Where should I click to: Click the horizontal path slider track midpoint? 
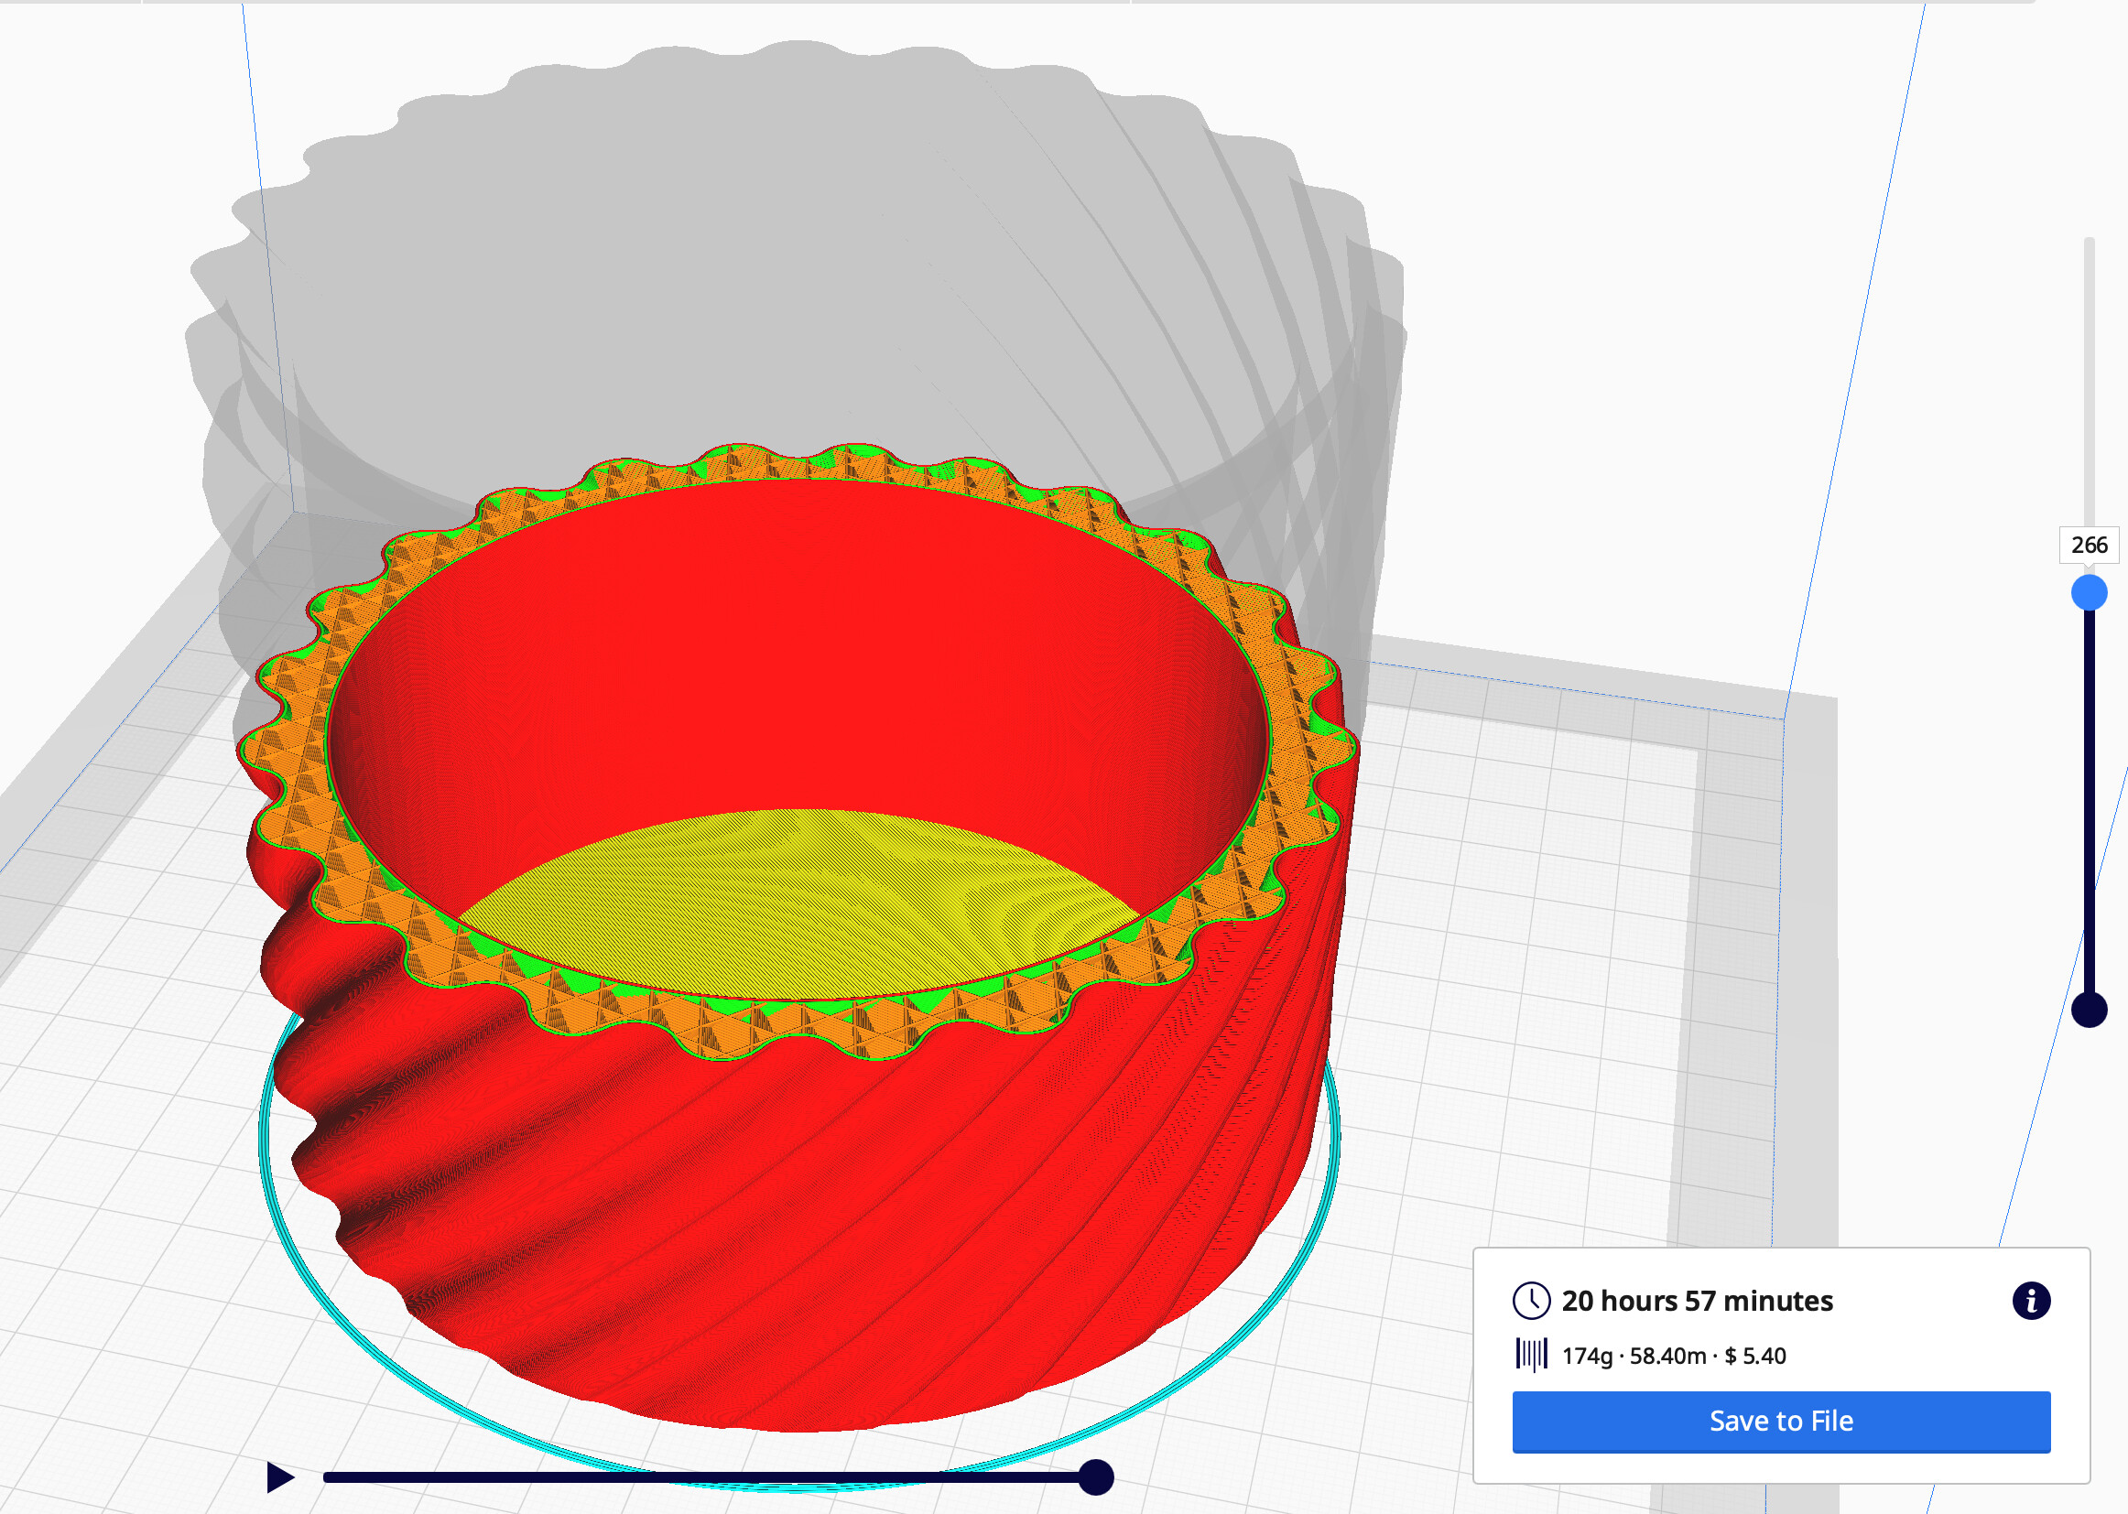[709, 1476]
